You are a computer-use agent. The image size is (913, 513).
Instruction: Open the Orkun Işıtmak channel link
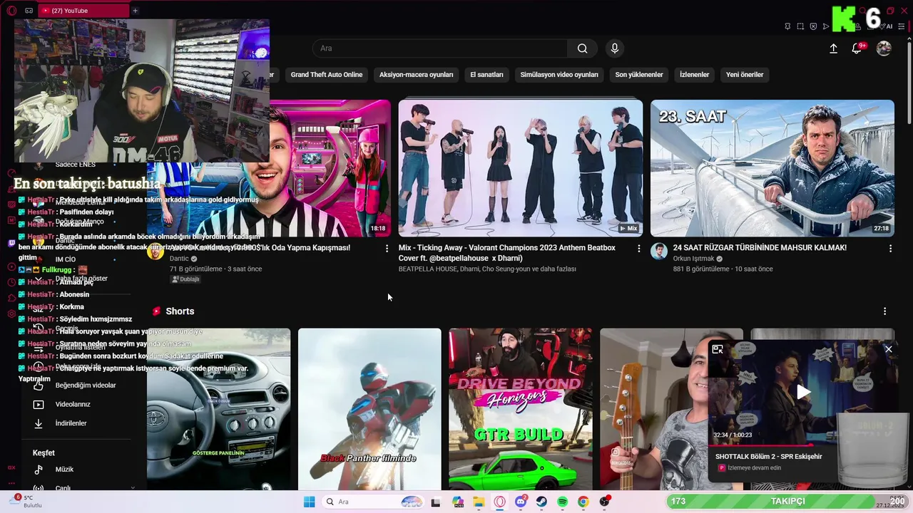693,259
